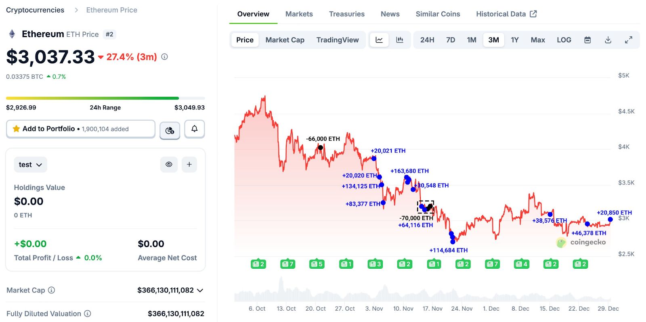
Task: Add a transaction with the plus icon
Action: pos(189,164)
